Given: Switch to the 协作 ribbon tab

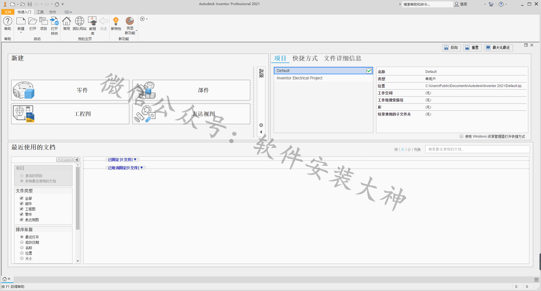Looking at the screenshot, I should 53,12.
